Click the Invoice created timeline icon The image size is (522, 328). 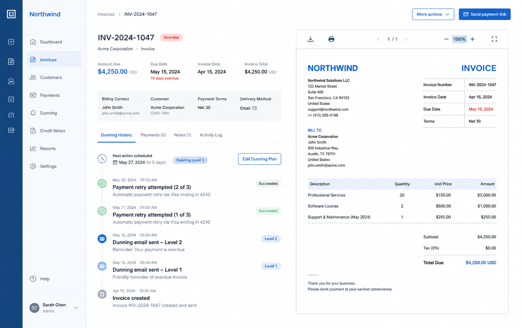pos(102,294)
